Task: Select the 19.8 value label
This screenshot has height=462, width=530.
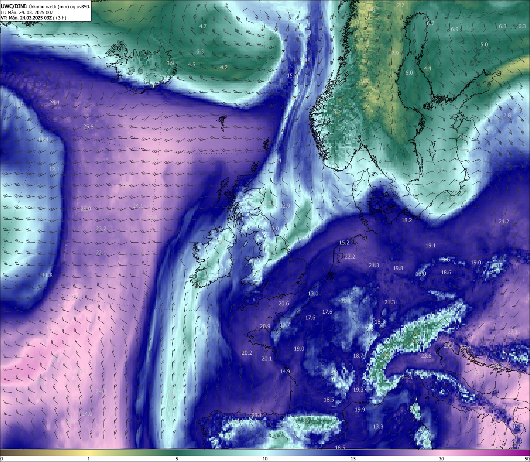Action: tap(398, 268)
